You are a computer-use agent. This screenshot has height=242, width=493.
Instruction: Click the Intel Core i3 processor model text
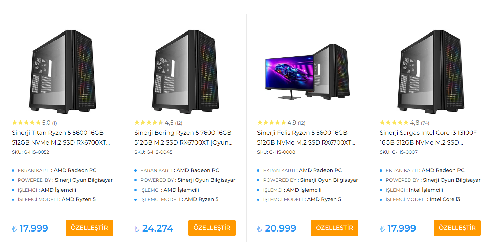(445, 199)
